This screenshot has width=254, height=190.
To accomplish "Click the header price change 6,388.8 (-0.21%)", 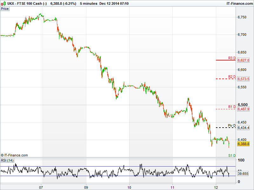I will click(x=63, y=3).
